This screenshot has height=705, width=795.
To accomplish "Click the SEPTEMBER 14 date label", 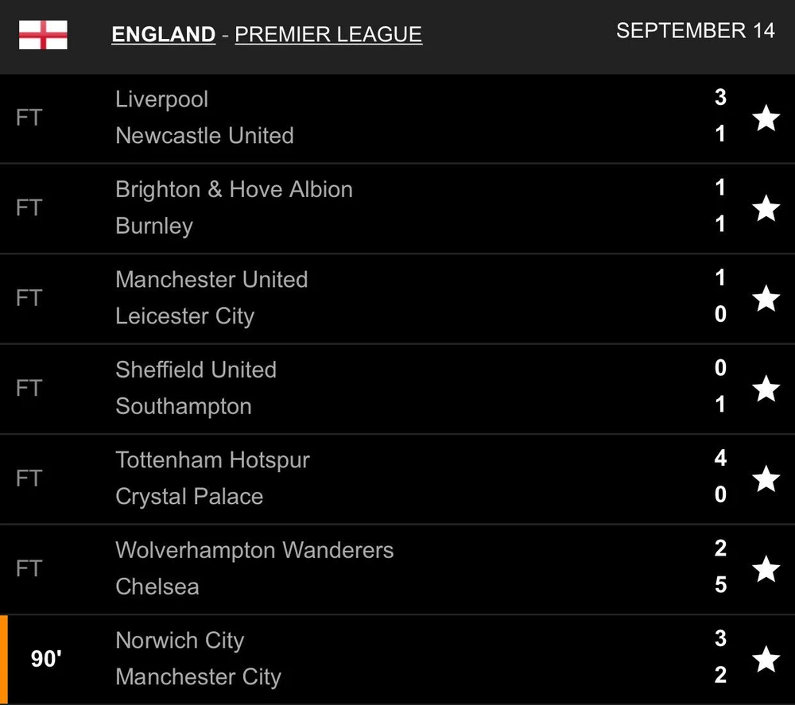I will (x=695, y=31).
